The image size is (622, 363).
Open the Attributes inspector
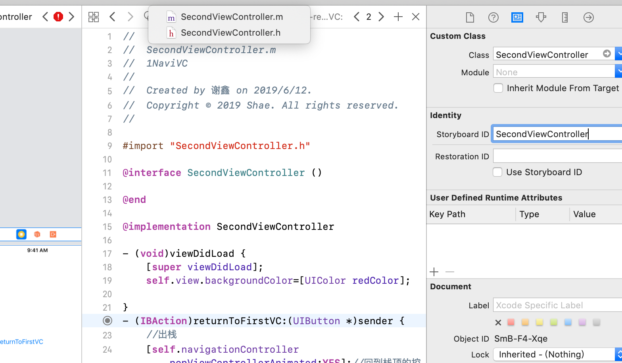pyautogui.click(x=541, y=17)
